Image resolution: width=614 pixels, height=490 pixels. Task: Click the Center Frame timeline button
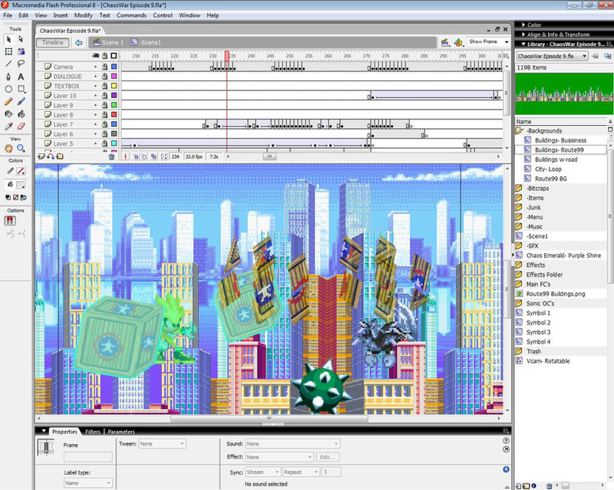click(x=126, y=156)
